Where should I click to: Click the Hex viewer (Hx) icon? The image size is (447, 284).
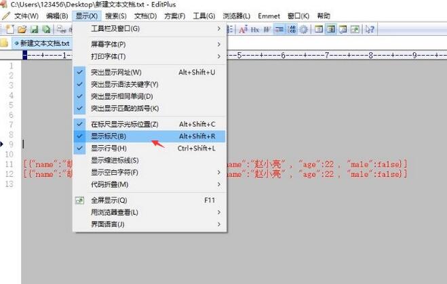pyautogui.click(x=255, y=29)
